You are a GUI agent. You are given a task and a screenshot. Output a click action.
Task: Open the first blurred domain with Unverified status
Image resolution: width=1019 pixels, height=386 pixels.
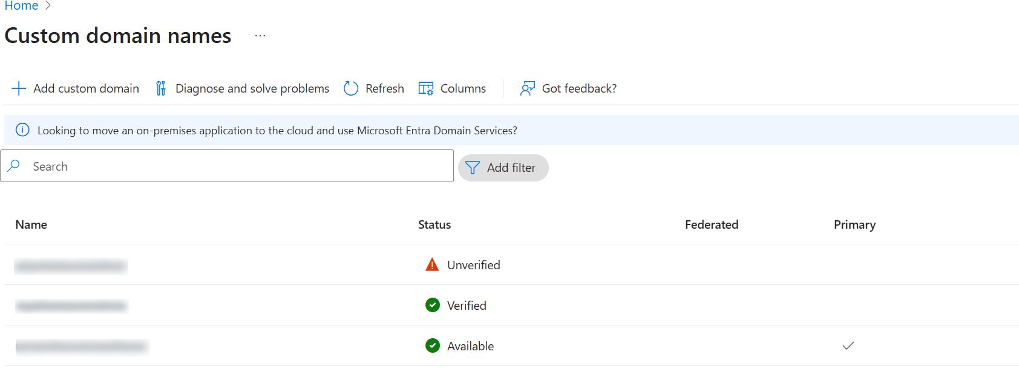[71, 266]
